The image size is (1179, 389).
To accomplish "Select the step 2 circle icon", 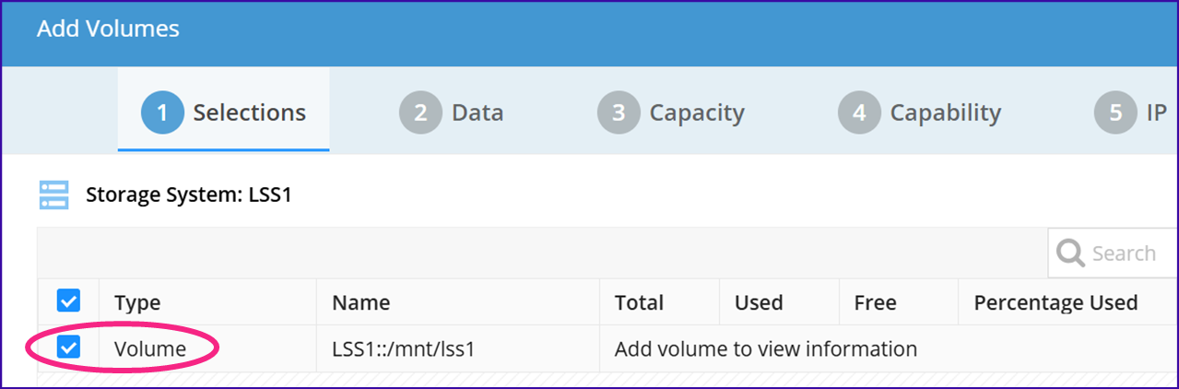I will tap(421, 112).
